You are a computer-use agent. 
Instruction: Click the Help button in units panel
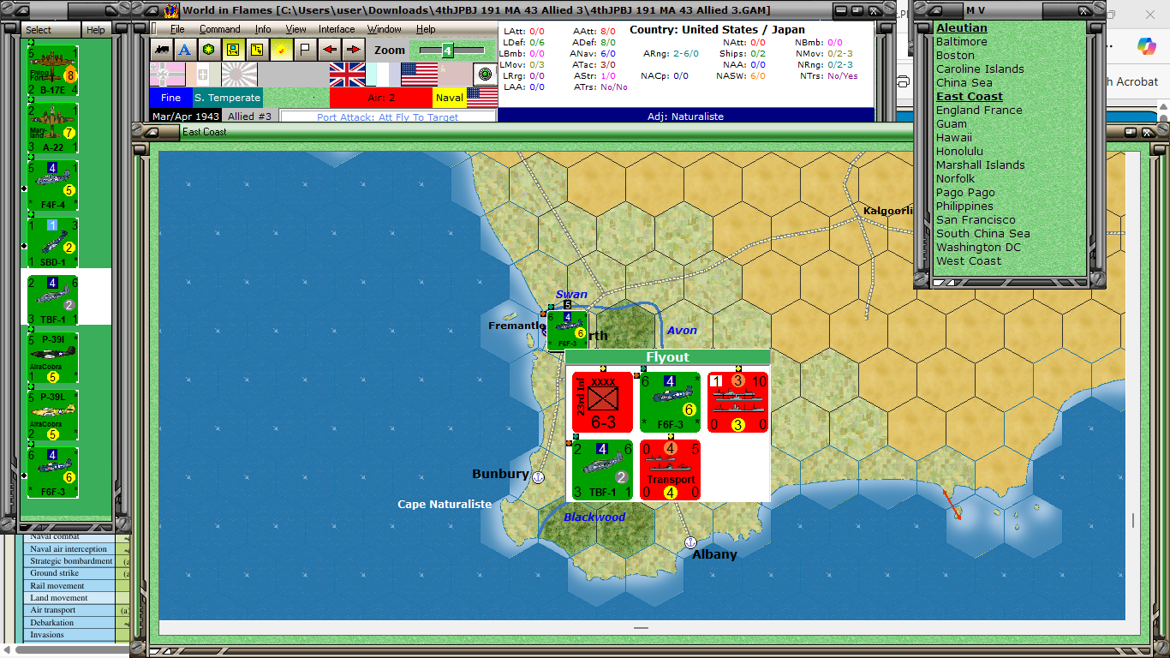(96, 30)
